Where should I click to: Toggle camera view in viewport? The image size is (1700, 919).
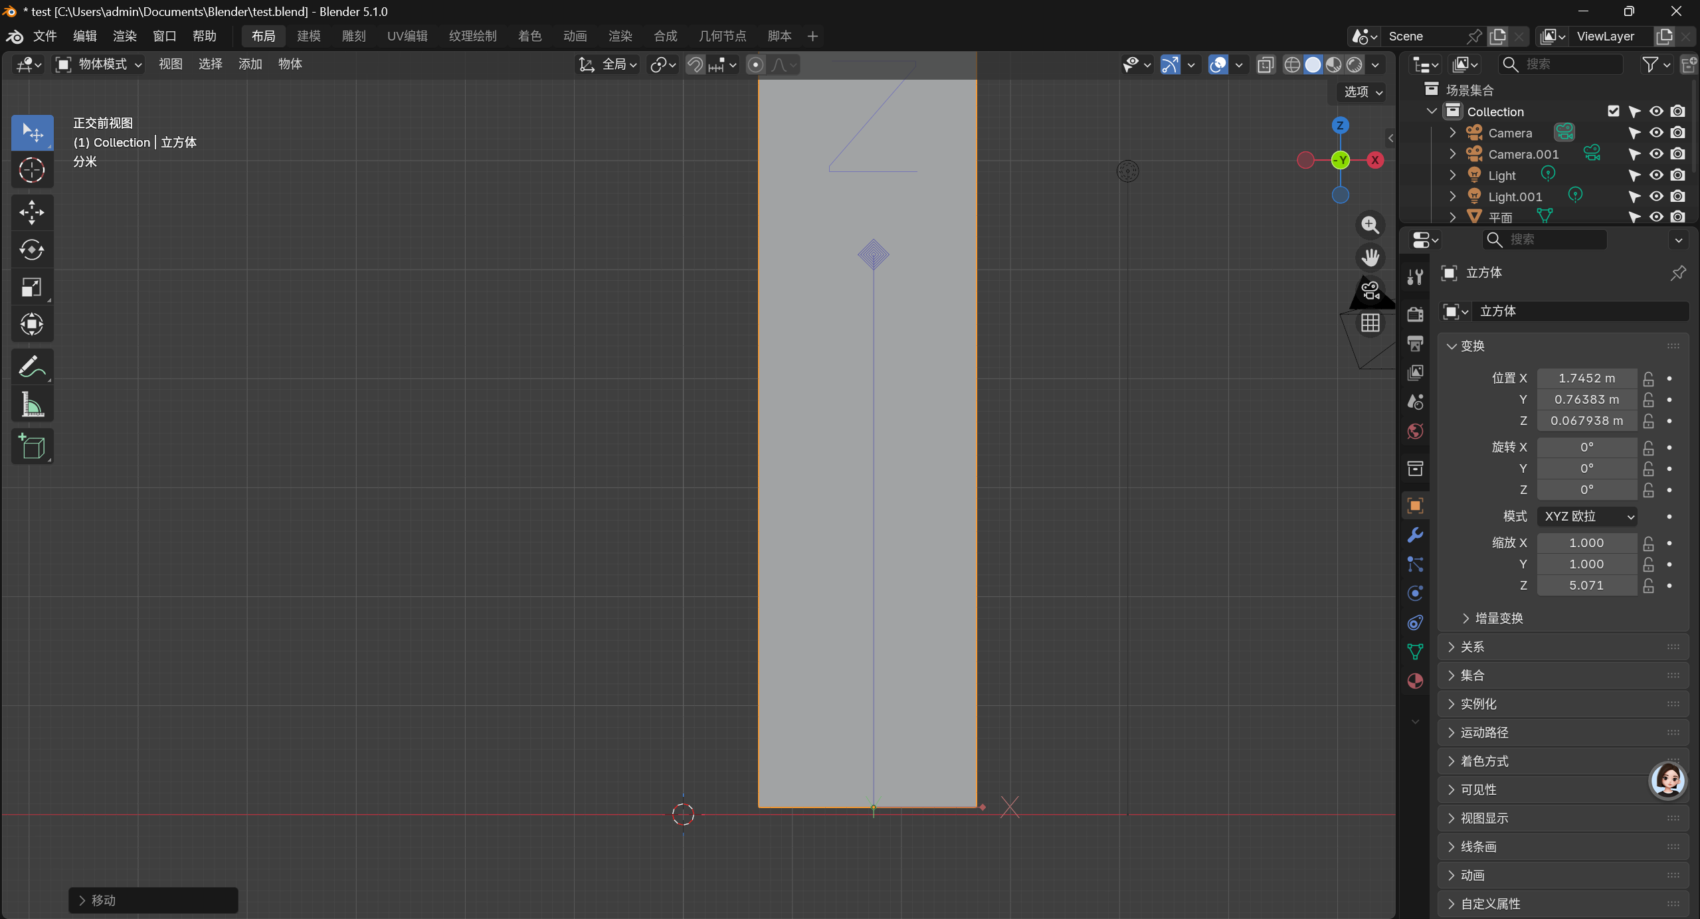click(1370, 291)
